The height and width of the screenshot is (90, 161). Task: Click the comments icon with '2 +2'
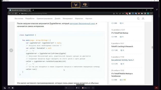[x=121, y=80]
